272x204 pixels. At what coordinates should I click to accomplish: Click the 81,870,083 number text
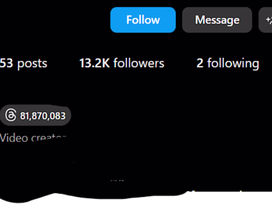[42, 116]
